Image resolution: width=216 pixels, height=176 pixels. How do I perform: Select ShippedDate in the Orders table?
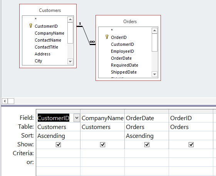(124, 72)
